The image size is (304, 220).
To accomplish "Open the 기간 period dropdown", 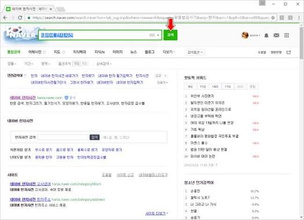I will click(x=28, y=64).
